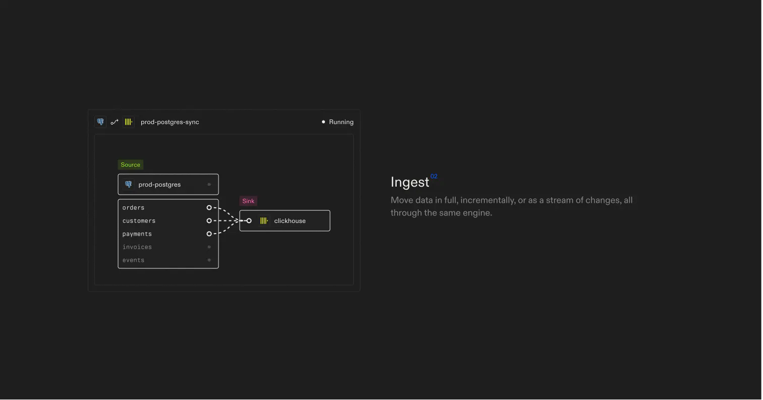Click the Running status text

tap(341, 122)
